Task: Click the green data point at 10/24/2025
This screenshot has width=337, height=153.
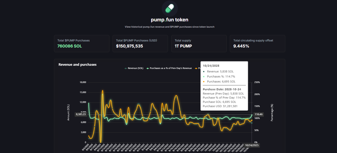Action: click(252, 115)
